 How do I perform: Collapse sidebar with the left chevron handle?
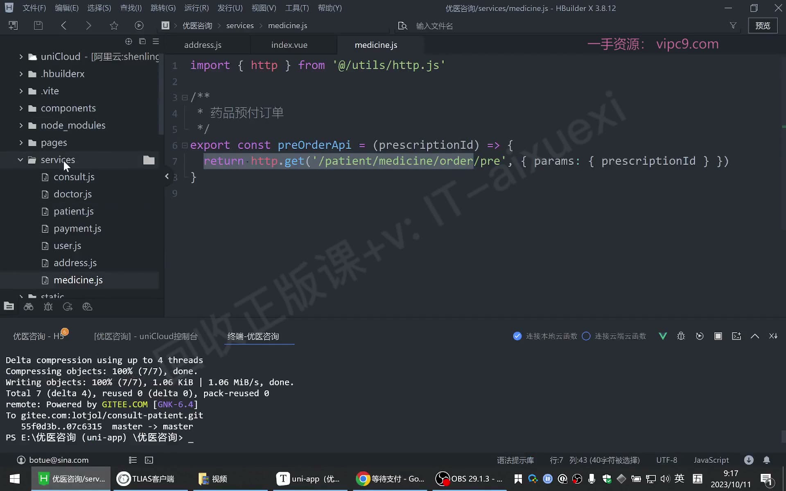coord(167,176)
